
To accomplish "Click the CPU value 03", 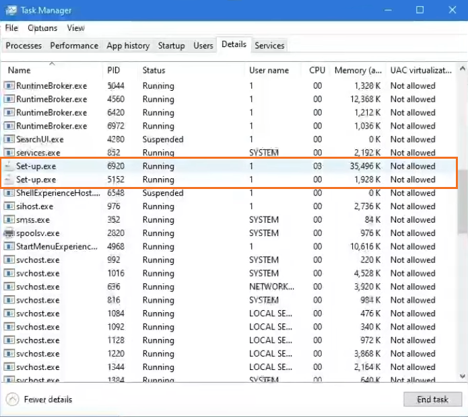I will [318, 166].
